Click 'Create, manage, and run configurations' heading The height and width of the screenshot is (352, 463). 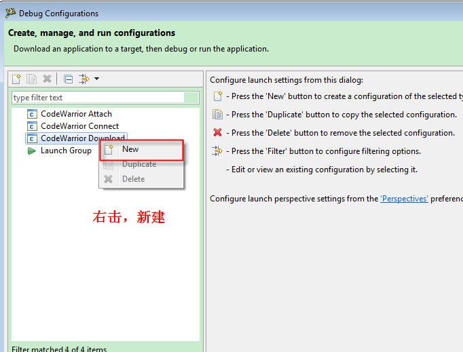pyautogui.click(x=92, y=33)
